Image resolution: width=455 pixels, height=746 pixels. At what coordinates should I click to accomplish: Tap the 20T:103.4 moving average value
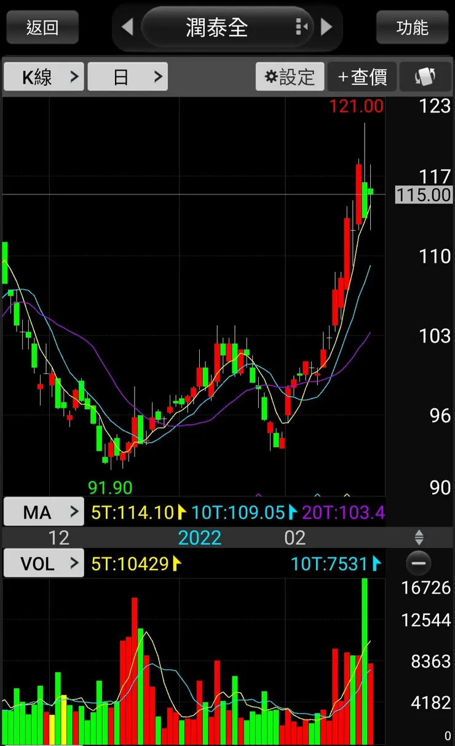(x=344, y=512)
